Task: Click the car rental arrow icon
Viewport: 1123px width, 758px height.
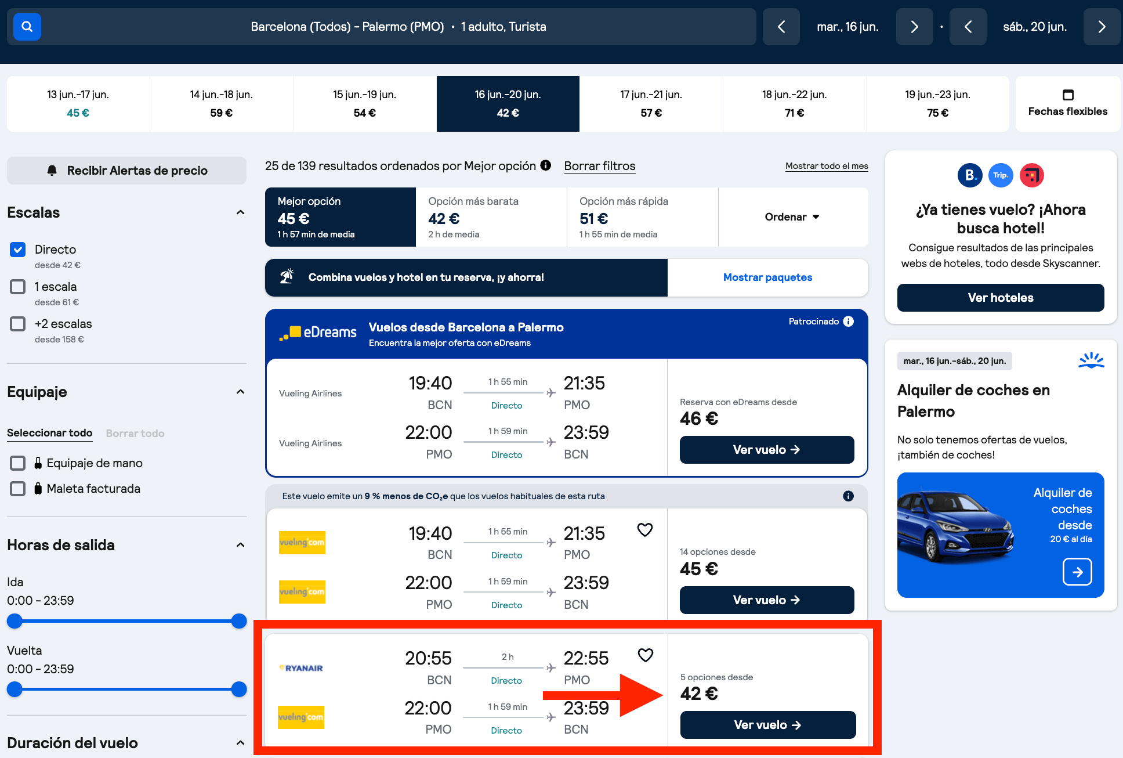Action: pyautogui.click(x=1077, y=572)
